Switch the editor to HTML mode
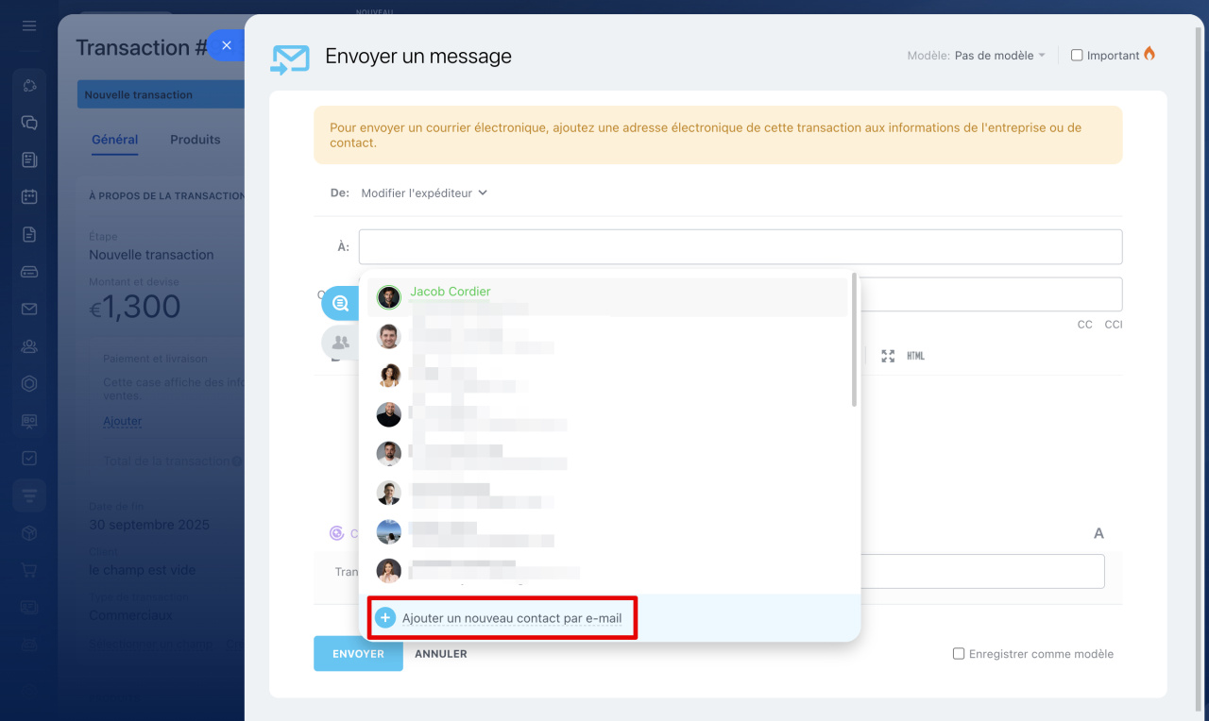The height and width of the screenshot is (721, 1209). pos(915,356)
